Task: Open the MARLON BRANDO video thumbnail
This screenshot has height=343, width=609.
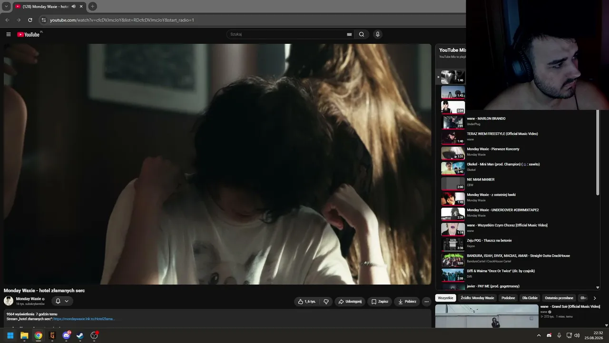Action: click(x=453, y=122)
